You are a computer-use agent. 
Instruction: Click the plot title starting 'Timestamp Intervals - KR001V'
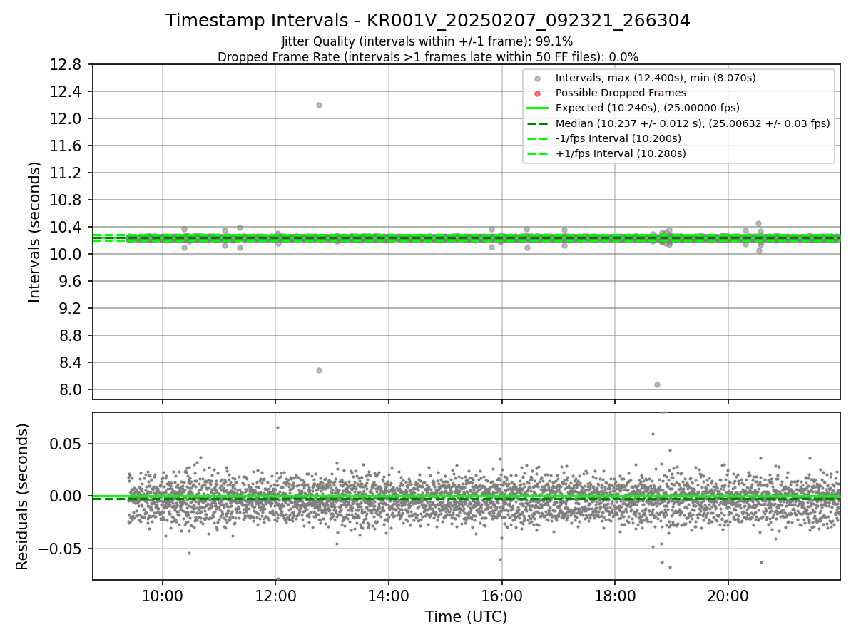pos(428,21)
